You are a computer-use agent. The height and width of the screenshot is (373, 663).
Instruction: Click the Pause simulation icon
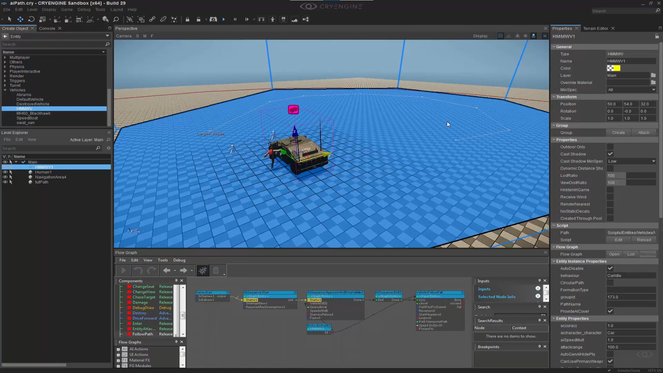point(235,19)
